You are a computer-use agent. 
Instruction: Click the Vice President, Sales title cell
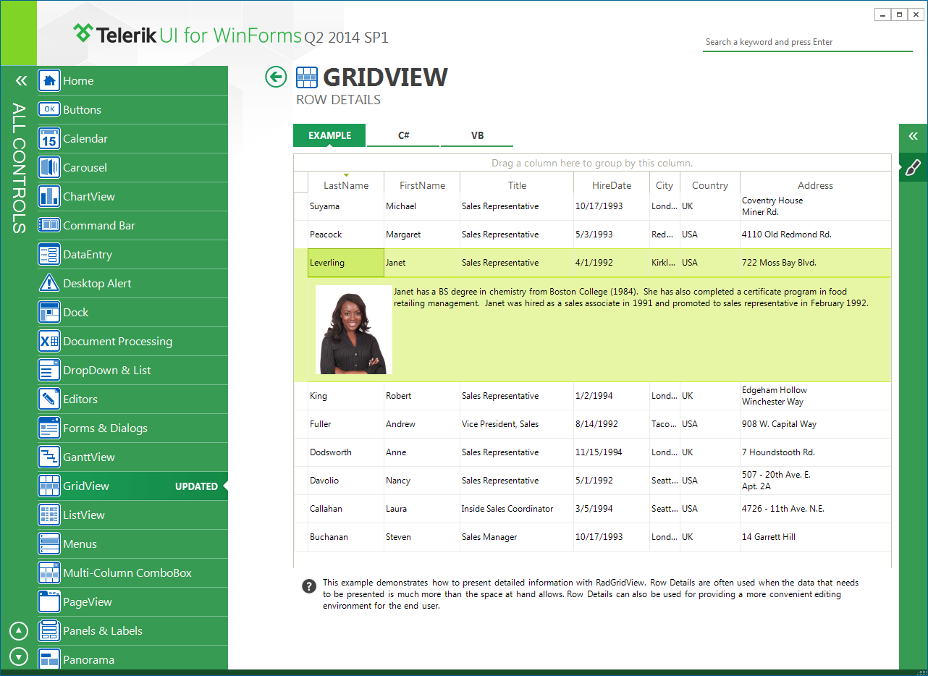pos(517,424)
